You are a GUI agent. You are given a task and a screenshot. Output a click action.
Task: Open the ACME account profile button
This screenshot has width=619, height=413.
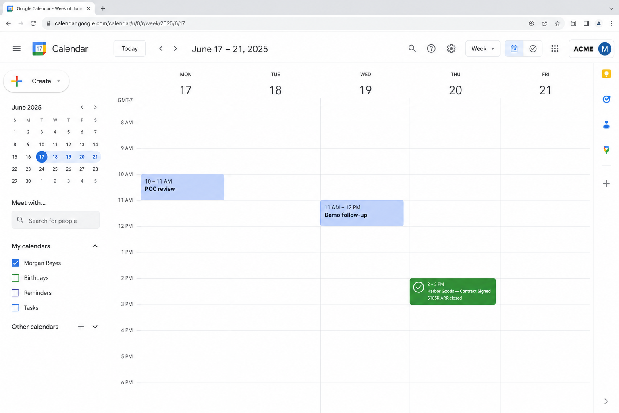(591, 49)
